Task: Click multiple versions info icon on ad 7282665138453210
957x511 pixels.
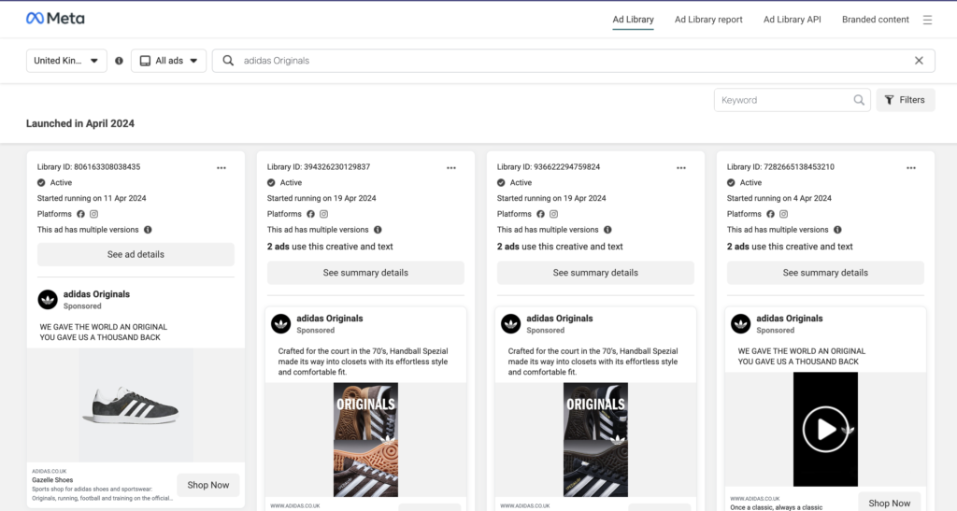Action: 837,230
